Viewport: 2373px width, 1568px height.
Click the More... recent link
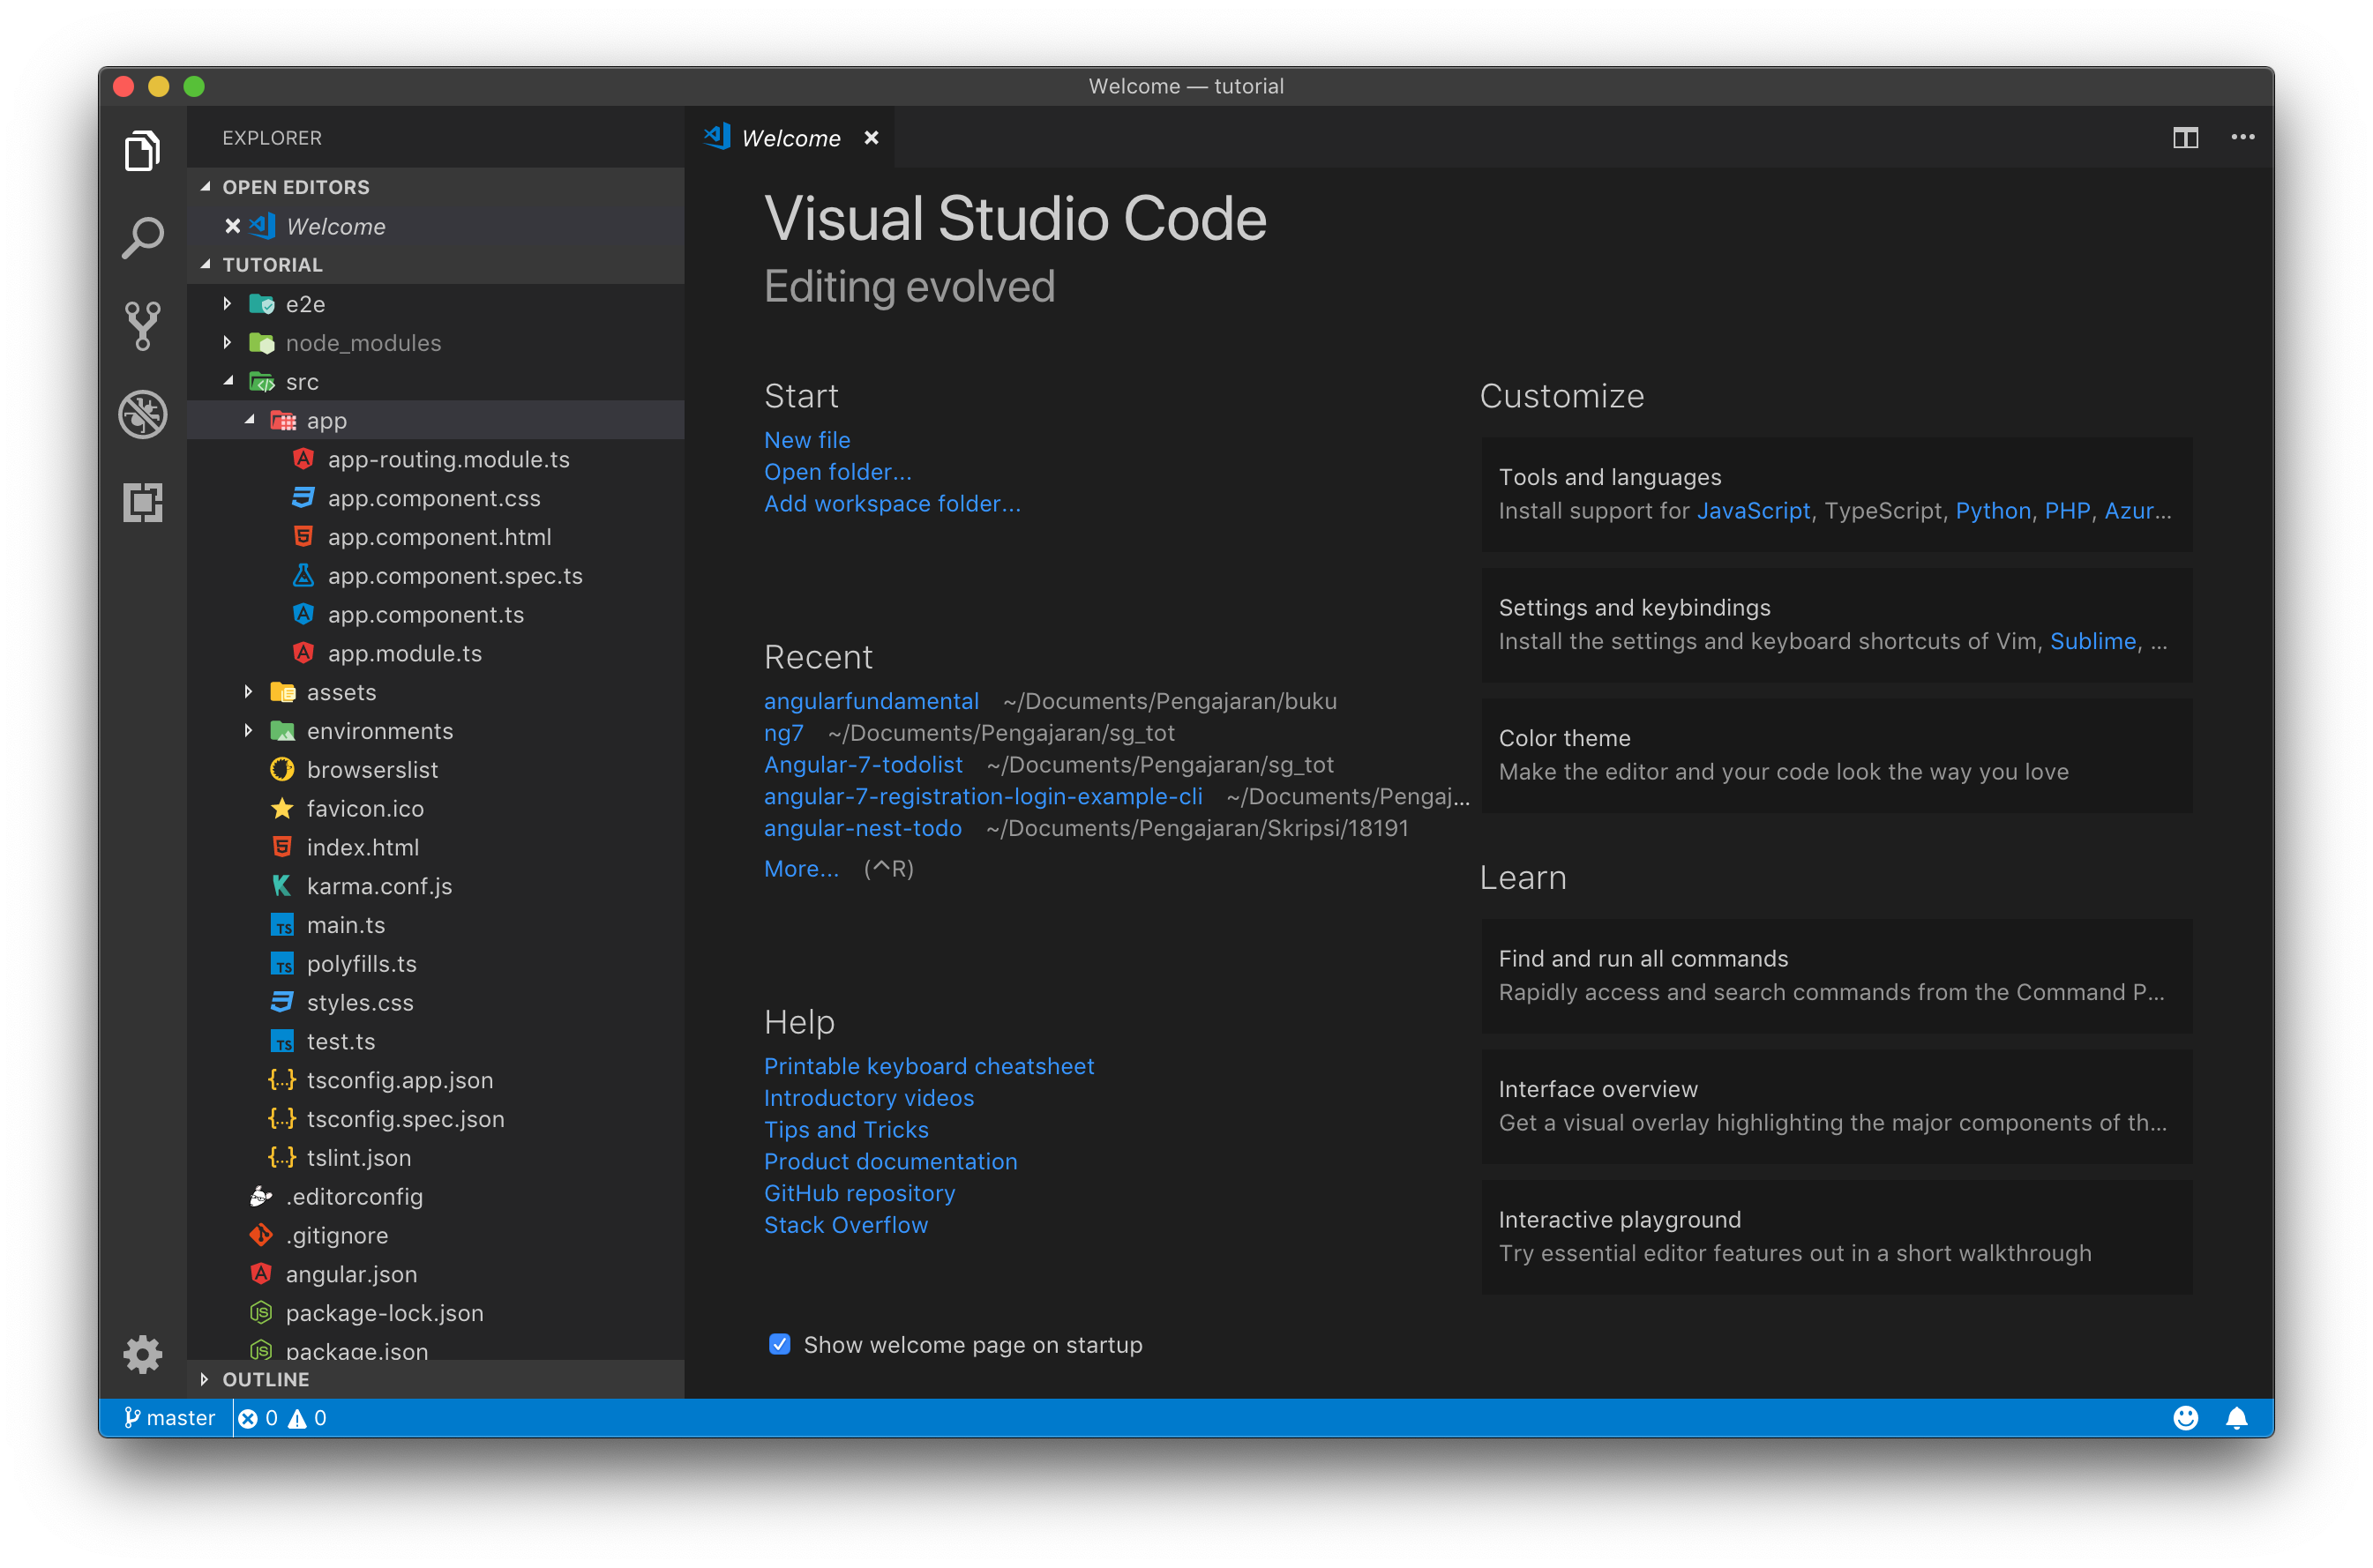[801, 869]
